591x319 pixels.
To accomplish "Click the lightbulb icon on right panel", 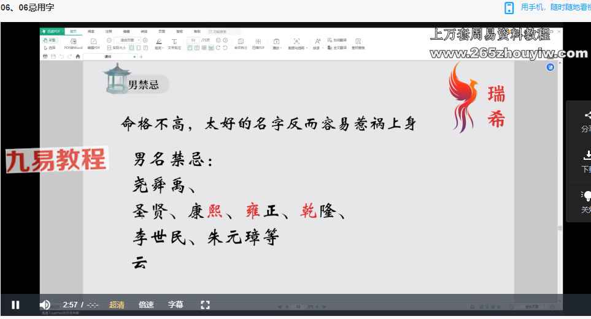I will coord(587,195).
